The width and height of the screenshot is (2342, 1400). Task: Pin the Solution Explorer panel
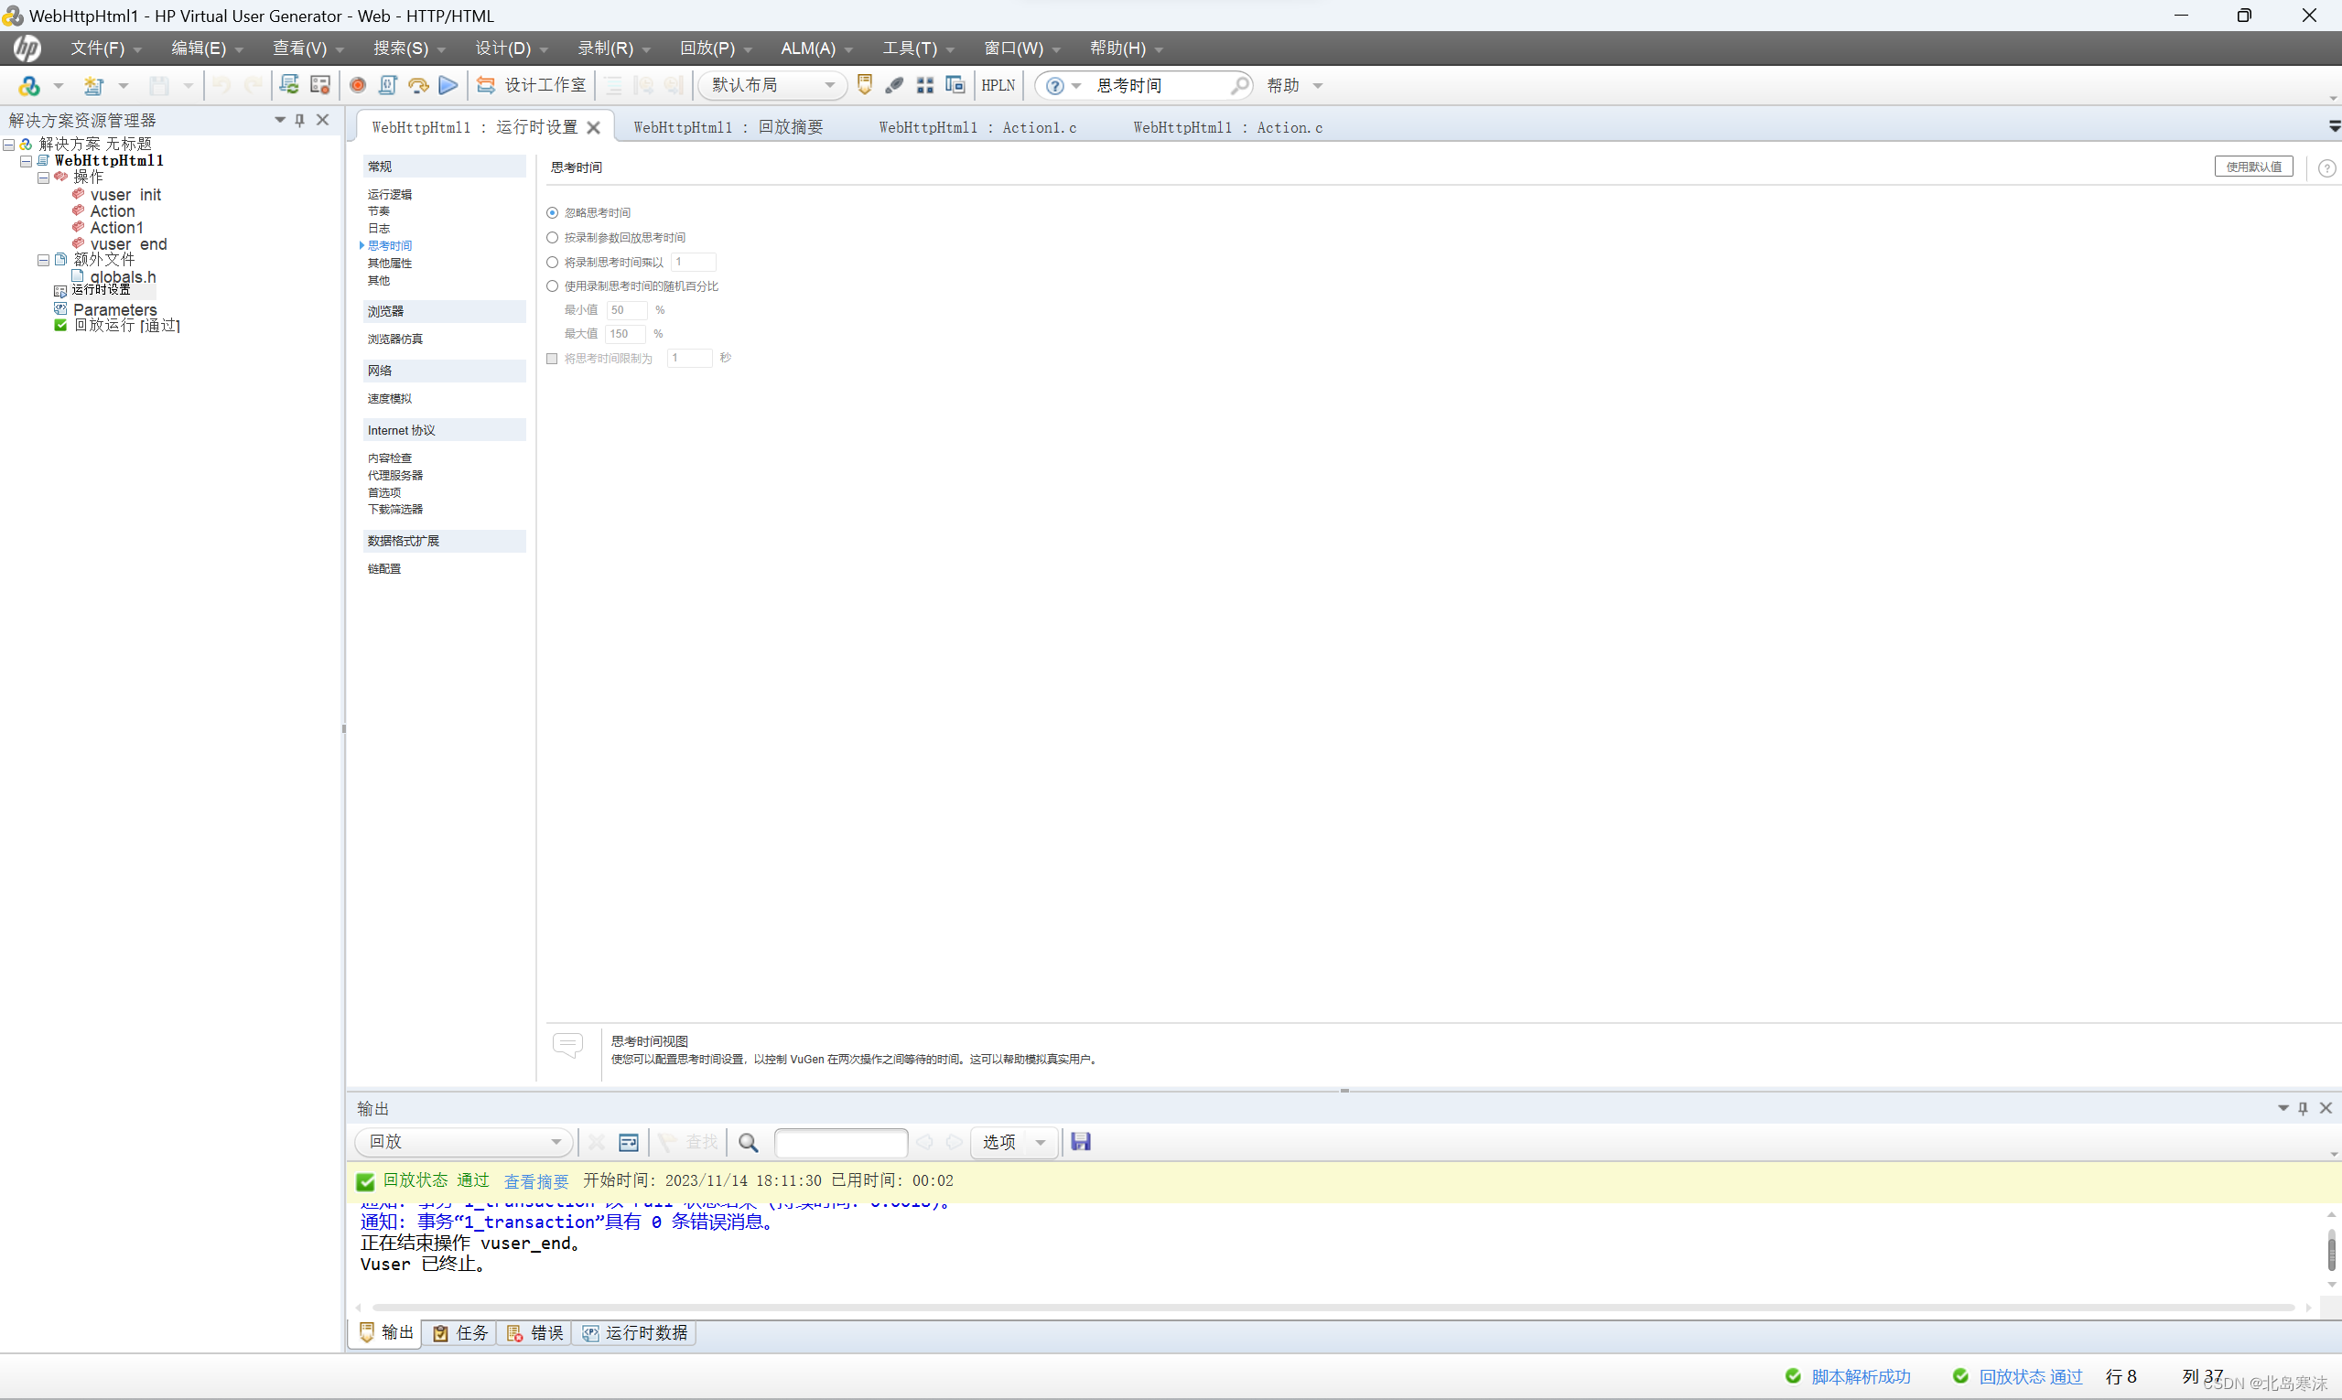300,120
